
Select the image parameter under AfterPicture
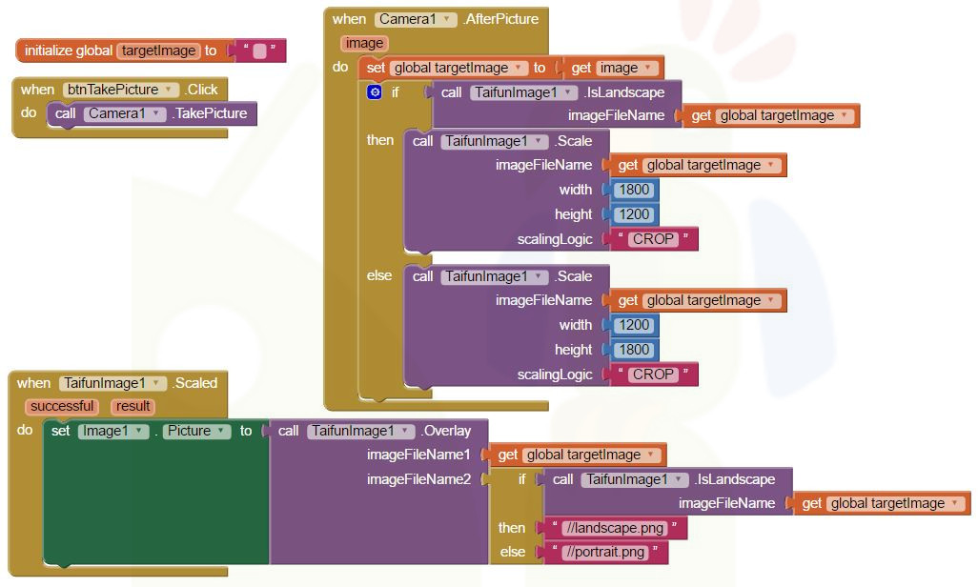tap(364, 43)
